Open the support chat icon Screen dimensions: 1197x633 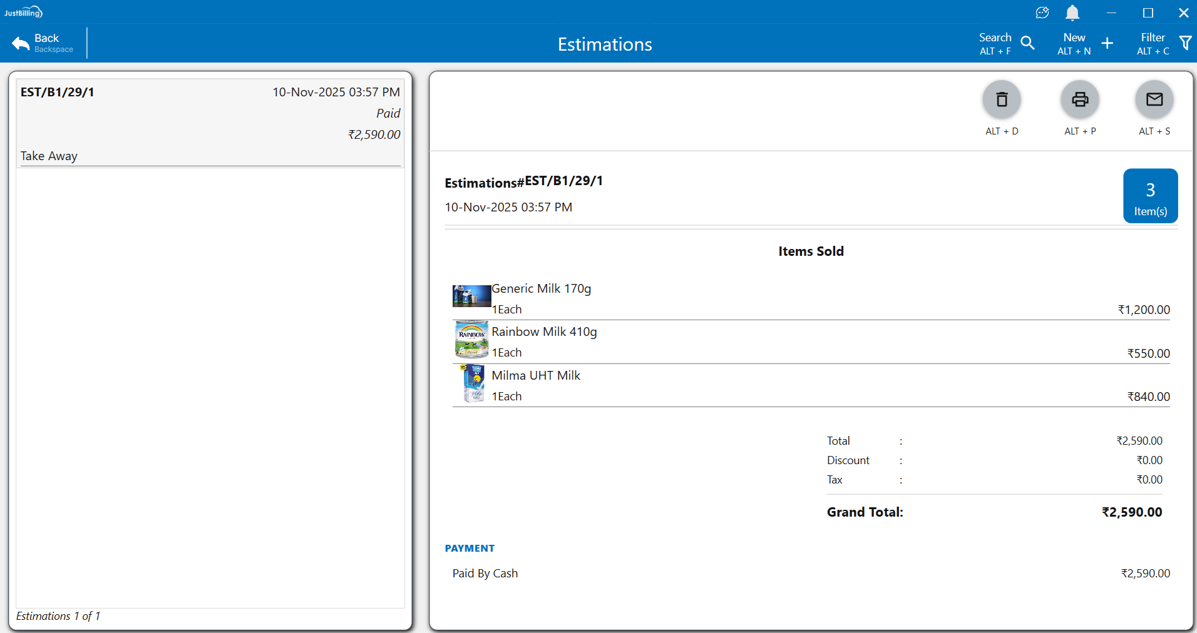(x=1042, y=13)
